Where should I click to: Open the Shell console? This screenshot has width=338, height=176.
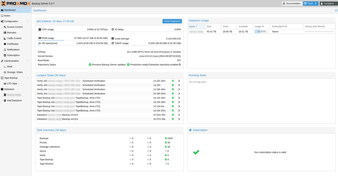click(9, 66)
